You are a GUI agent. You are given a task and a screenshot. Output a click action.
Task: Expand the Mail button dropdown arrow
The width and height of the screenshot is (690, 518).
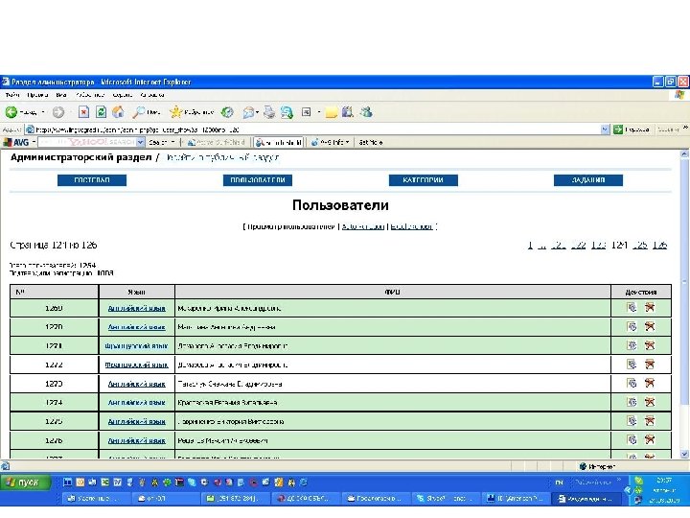click(x=257, y=113)
